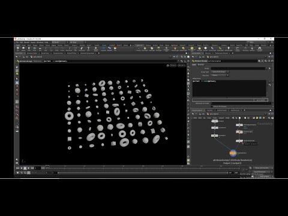Click the timeline playhead marker
This screenshot has height=216, width=288.
(47, 166)
